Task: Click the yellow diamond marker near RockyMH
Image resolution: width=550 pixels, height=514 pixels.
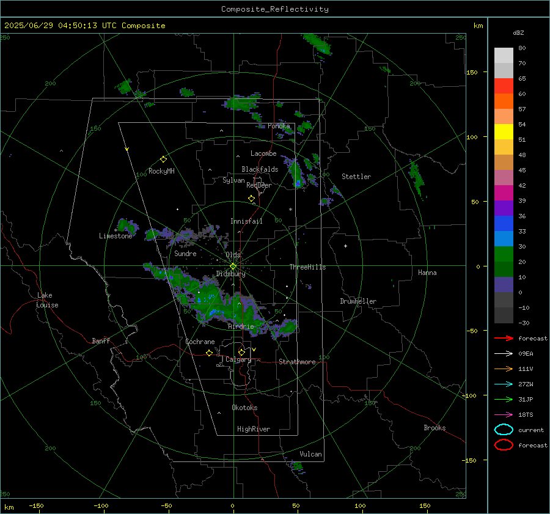Action: [x=163, y=160]
